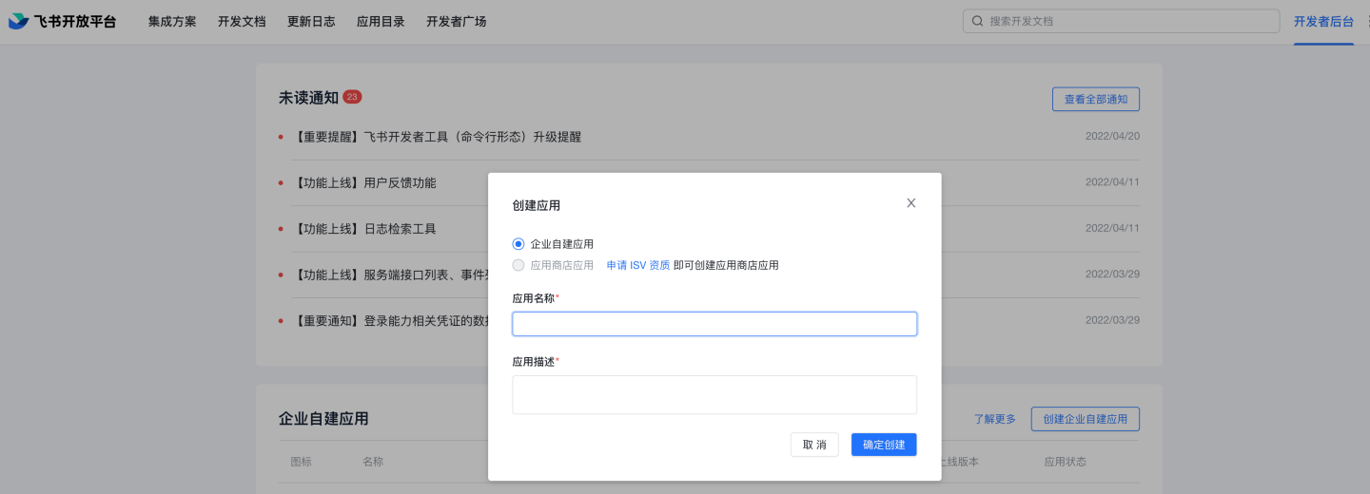Go to 更新日志 page
The width and height of the screenshot is (1370, 494).
pos(311,21)
